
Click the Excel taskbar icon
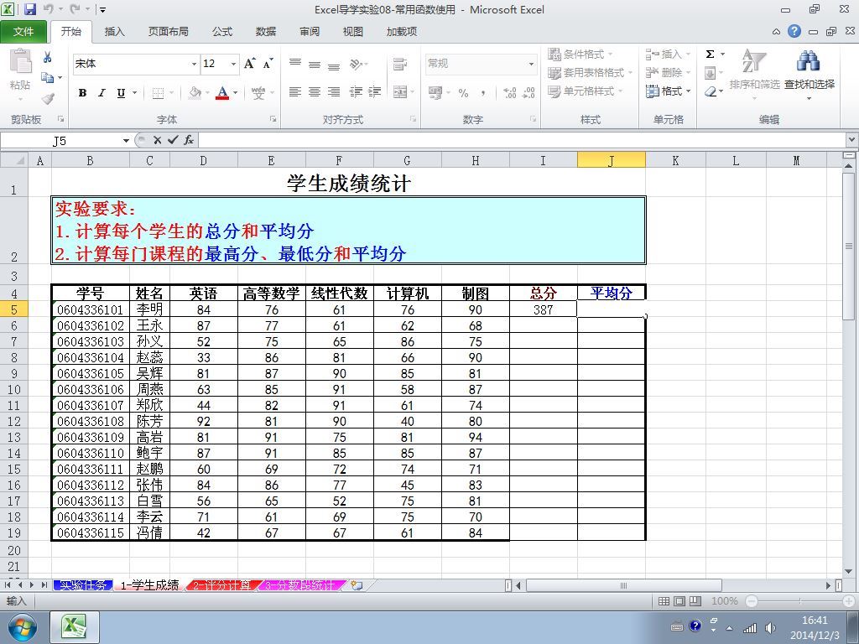tap(75, 627)
